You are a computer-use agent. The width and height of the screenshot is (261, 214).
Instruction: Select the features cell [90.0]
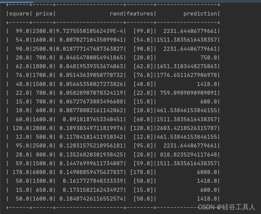click(x=143, y=49)
